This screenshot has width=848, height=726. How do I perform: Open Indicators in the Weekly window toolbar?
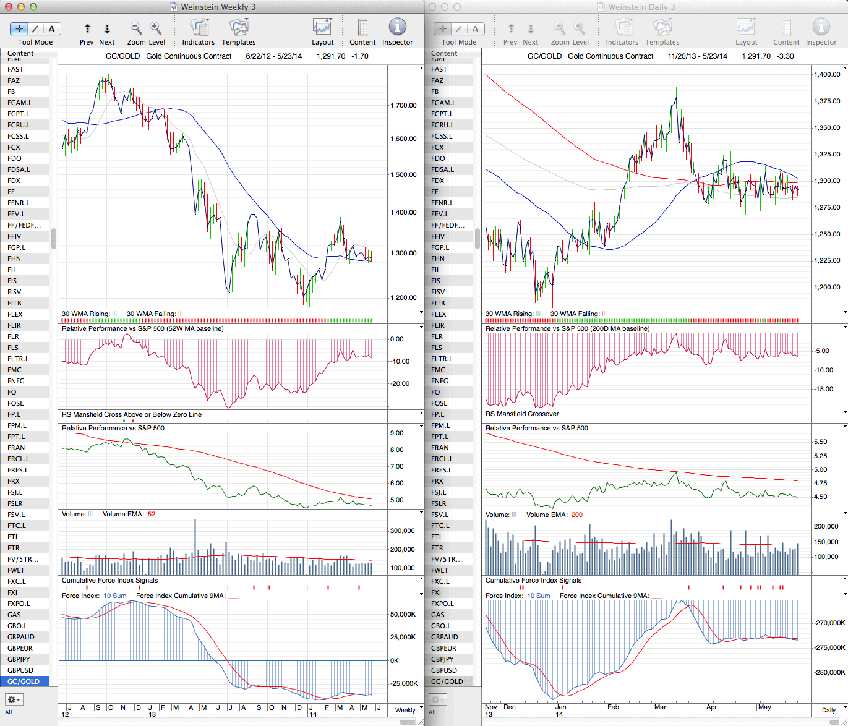click(199, 28)
